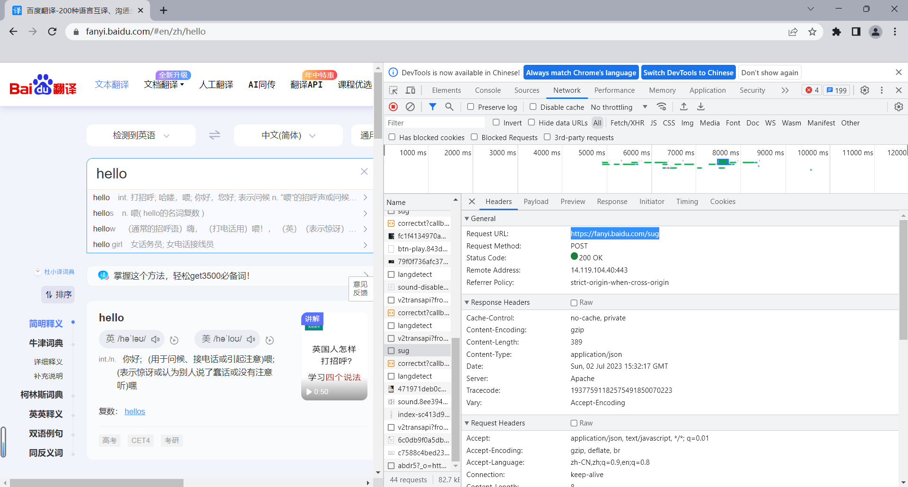The image size is (908, 487).
Task: Play American pronunciation of hello
Action: pos(251,339)
